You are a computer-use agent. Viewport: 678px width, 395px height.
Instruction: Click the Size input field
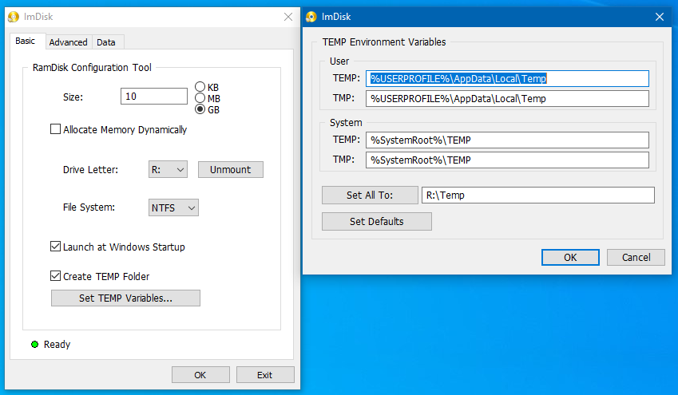[154, 97]
